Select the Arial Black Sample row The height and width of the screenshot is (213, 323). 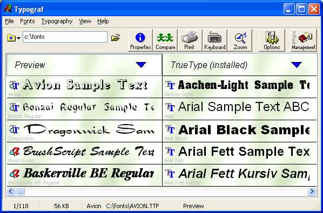tap(240, 131)
